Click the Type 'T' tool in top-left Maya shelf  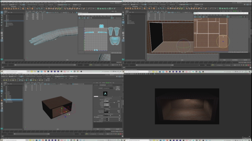[30, 9]
